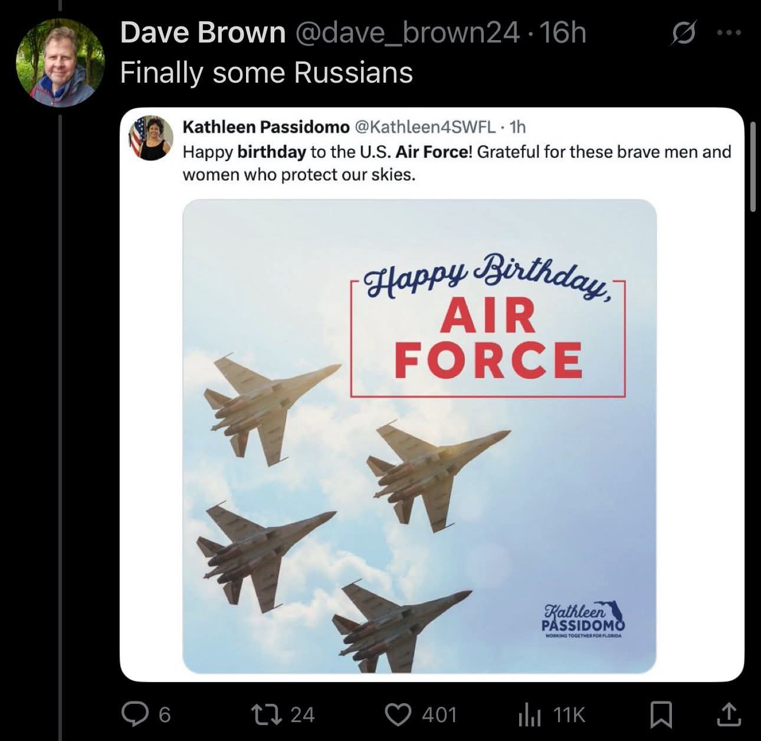Open the Happy Birthday Air Force image
The height and width of the screenshot is (741, 761).
point(419,436)
